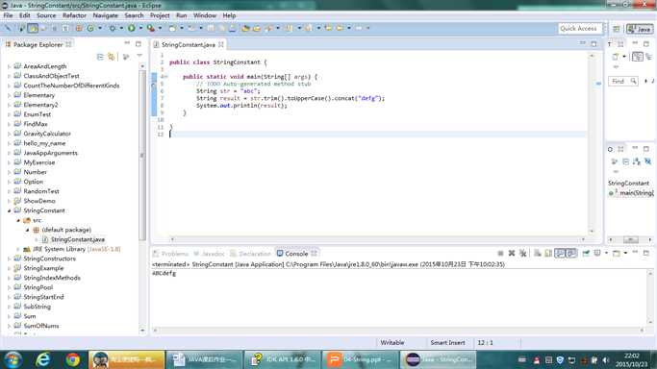Switch to the Javadoc tab
657x369 pixels.
pos(209,254)
